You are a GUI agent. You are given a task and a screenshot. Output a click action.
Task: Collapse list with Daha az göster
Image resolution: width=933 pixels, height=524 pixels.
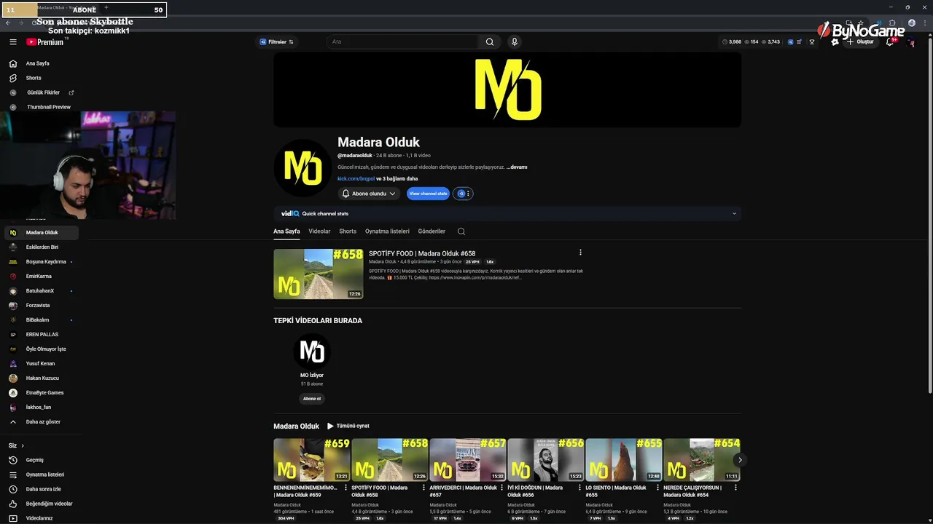41,422
